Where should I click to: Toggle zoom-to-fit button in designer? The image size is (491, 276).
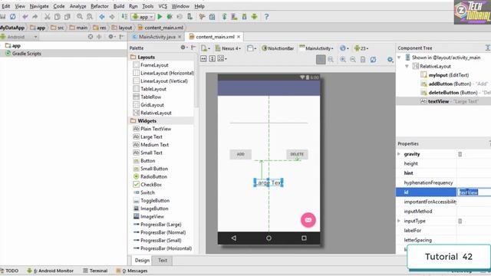321,59
